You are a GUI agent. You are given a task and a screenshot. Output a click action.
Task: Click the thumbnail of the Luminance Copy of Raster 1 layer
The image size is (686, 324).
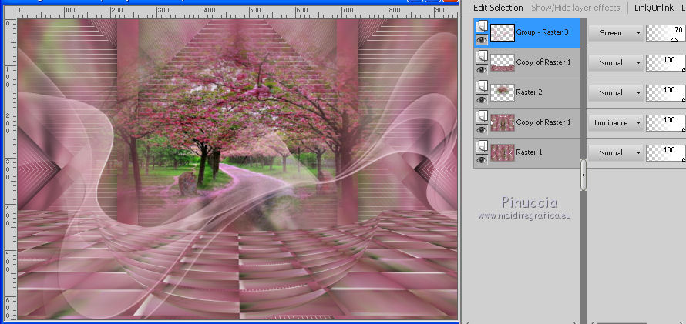tap(503, 122)
